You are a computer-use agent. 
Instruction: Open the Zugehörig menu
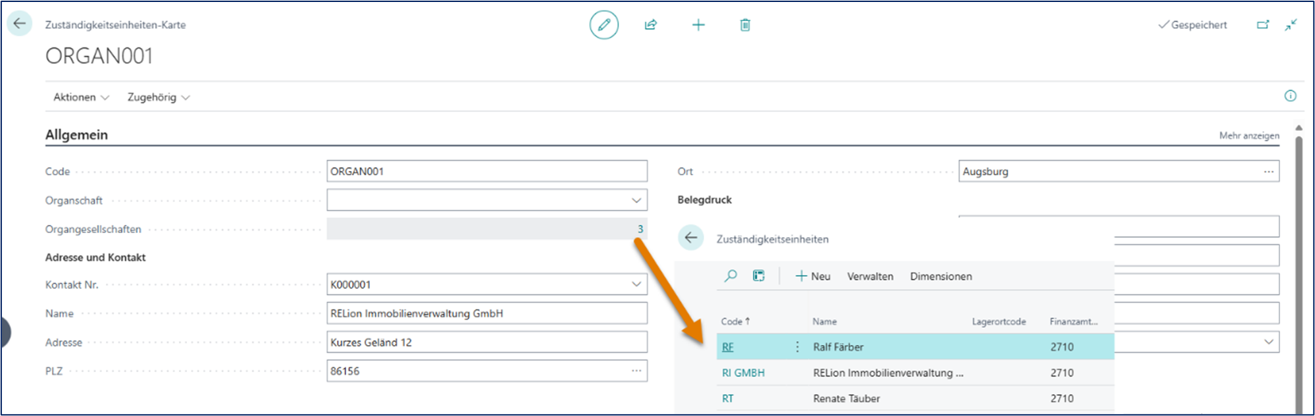158,97
